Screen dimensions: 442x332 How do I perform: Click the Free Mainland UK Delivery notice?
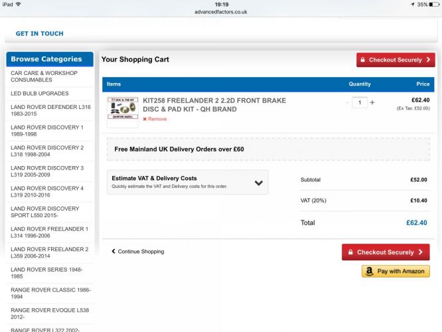pos(268,149)
